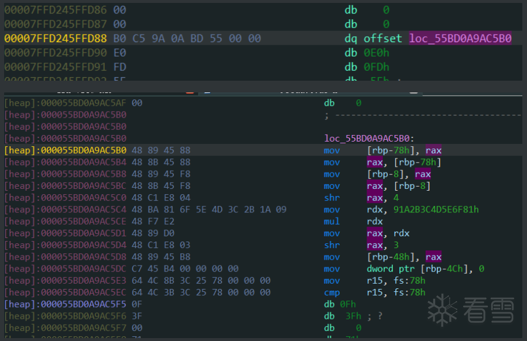The image size is (527, 341).
Task: Click the mul mnemonic
Action: (x=332, y=221)
